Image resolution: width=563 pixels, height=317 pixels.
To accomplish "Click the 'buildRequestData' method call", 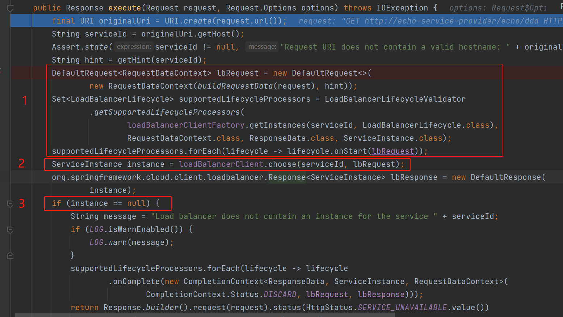I will click(x=235, y=86).
